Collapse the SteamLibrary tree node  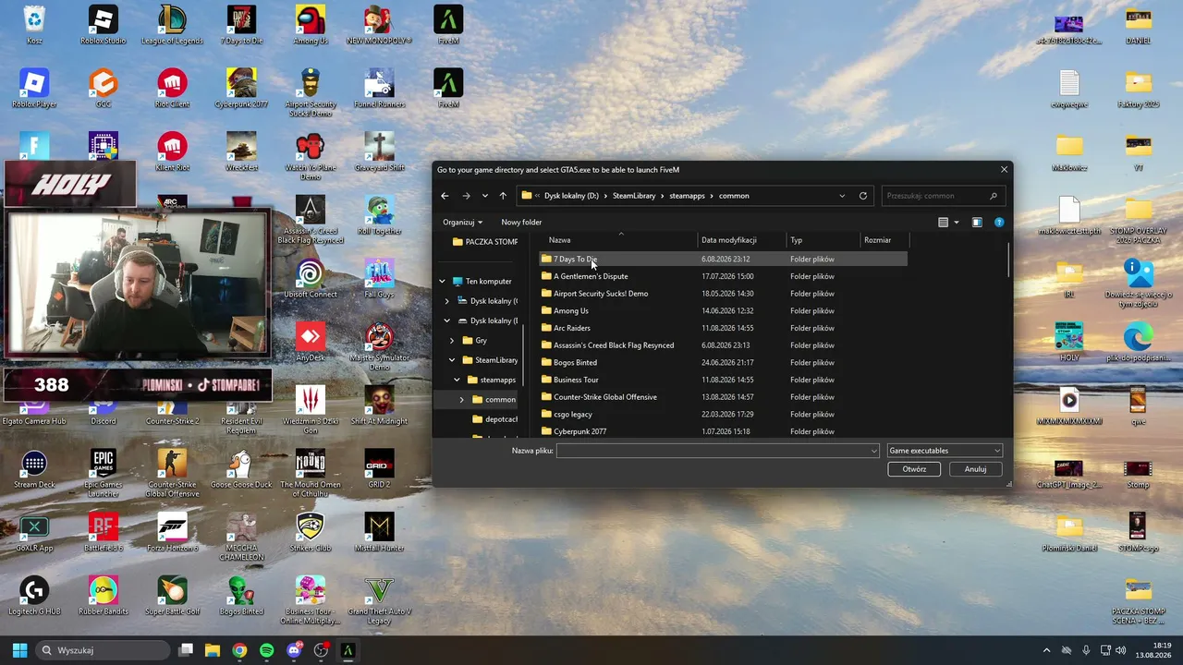pos(452,360)
